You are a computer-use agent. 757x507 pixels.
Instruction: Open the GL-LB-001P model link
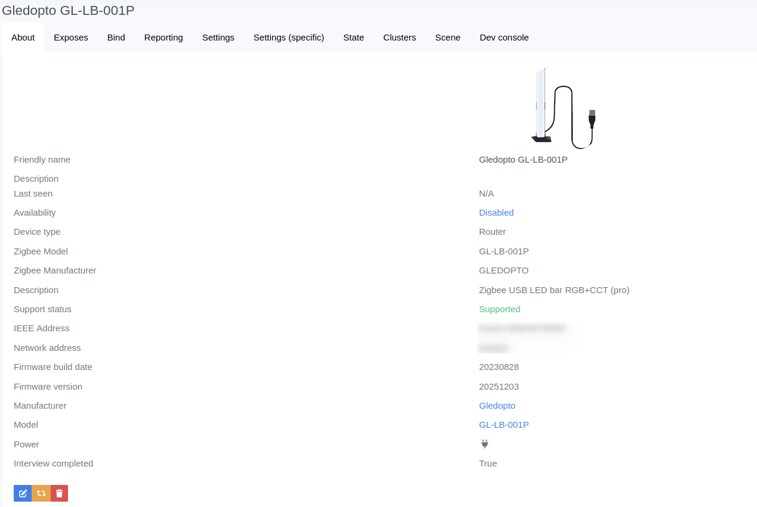tap(504, 425)
